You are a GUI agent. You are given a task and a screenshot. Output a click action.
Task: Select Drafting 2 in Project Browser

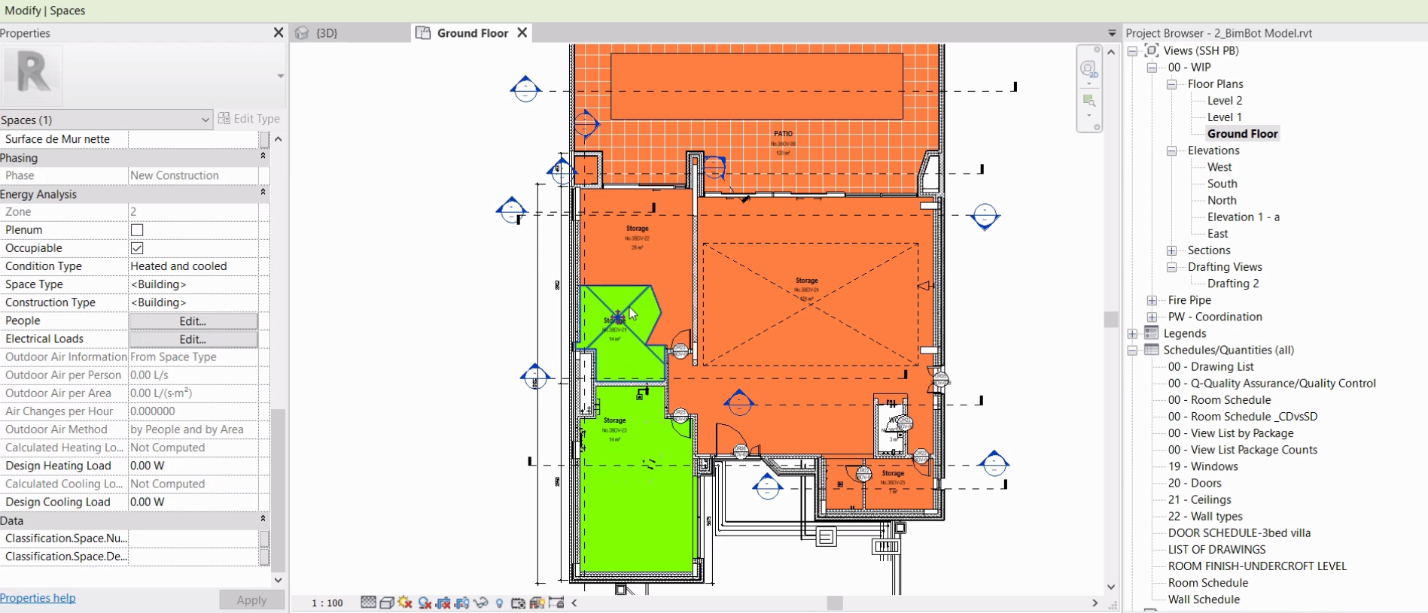point(1233,284)
